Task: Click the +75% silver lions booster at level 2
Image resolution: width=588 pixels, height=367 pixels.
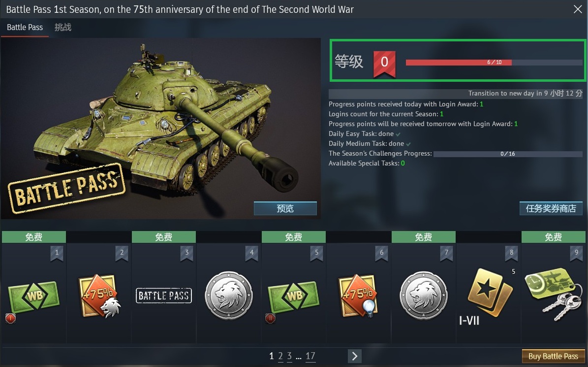Action: tap(99, 296)
